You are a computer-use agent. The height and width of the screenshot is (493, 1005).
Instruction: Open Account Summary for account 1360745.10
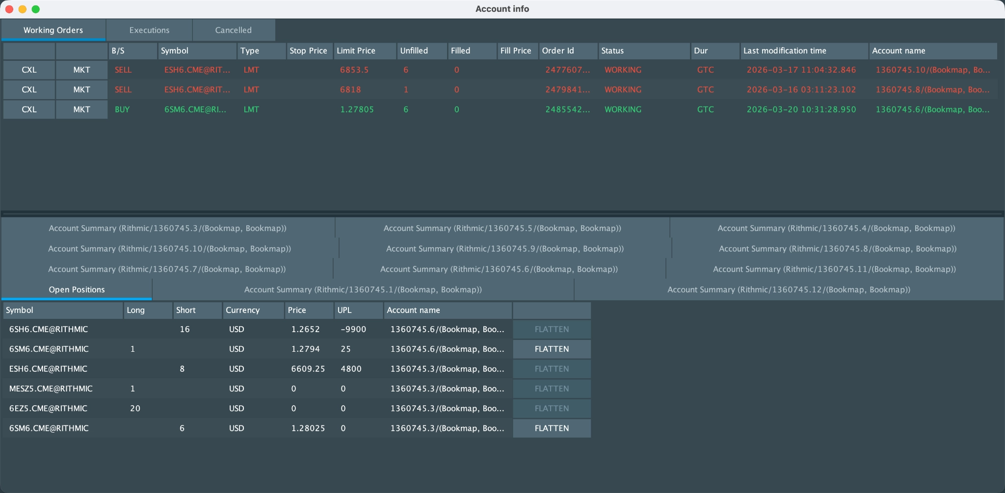coord(169,249)
